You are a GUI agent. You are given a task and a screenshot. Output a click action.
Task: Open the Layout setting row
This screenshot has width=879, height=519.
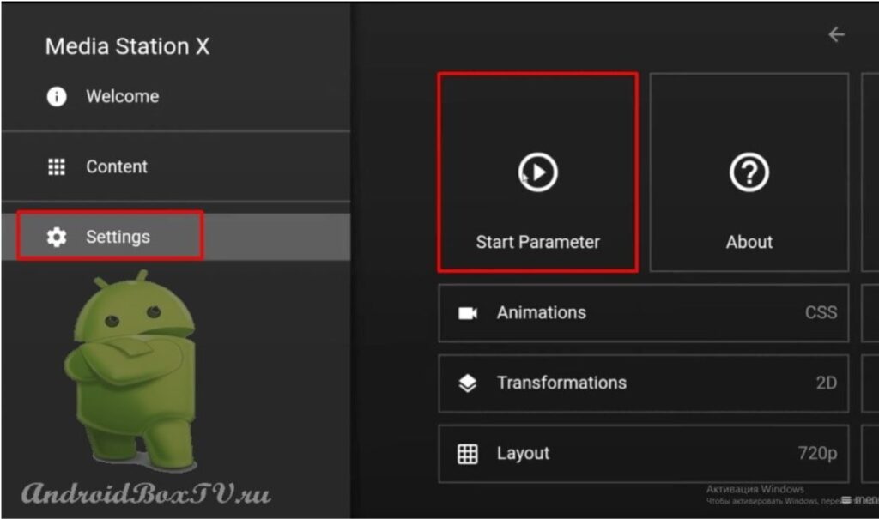tap(644, 454)
